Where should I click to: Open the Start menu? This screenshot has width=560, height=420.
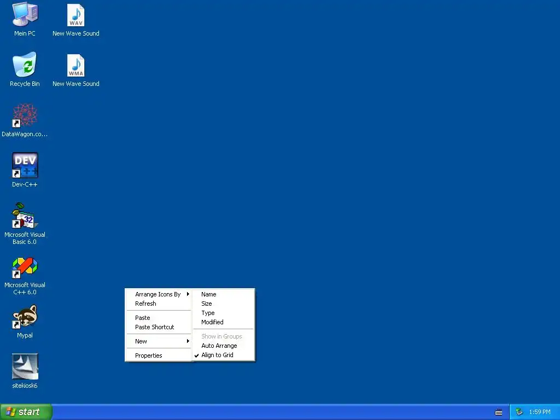coord(26,412)
